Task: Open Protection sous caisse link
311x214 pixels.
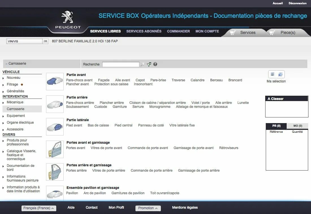Action: click(x=111, y=84)
